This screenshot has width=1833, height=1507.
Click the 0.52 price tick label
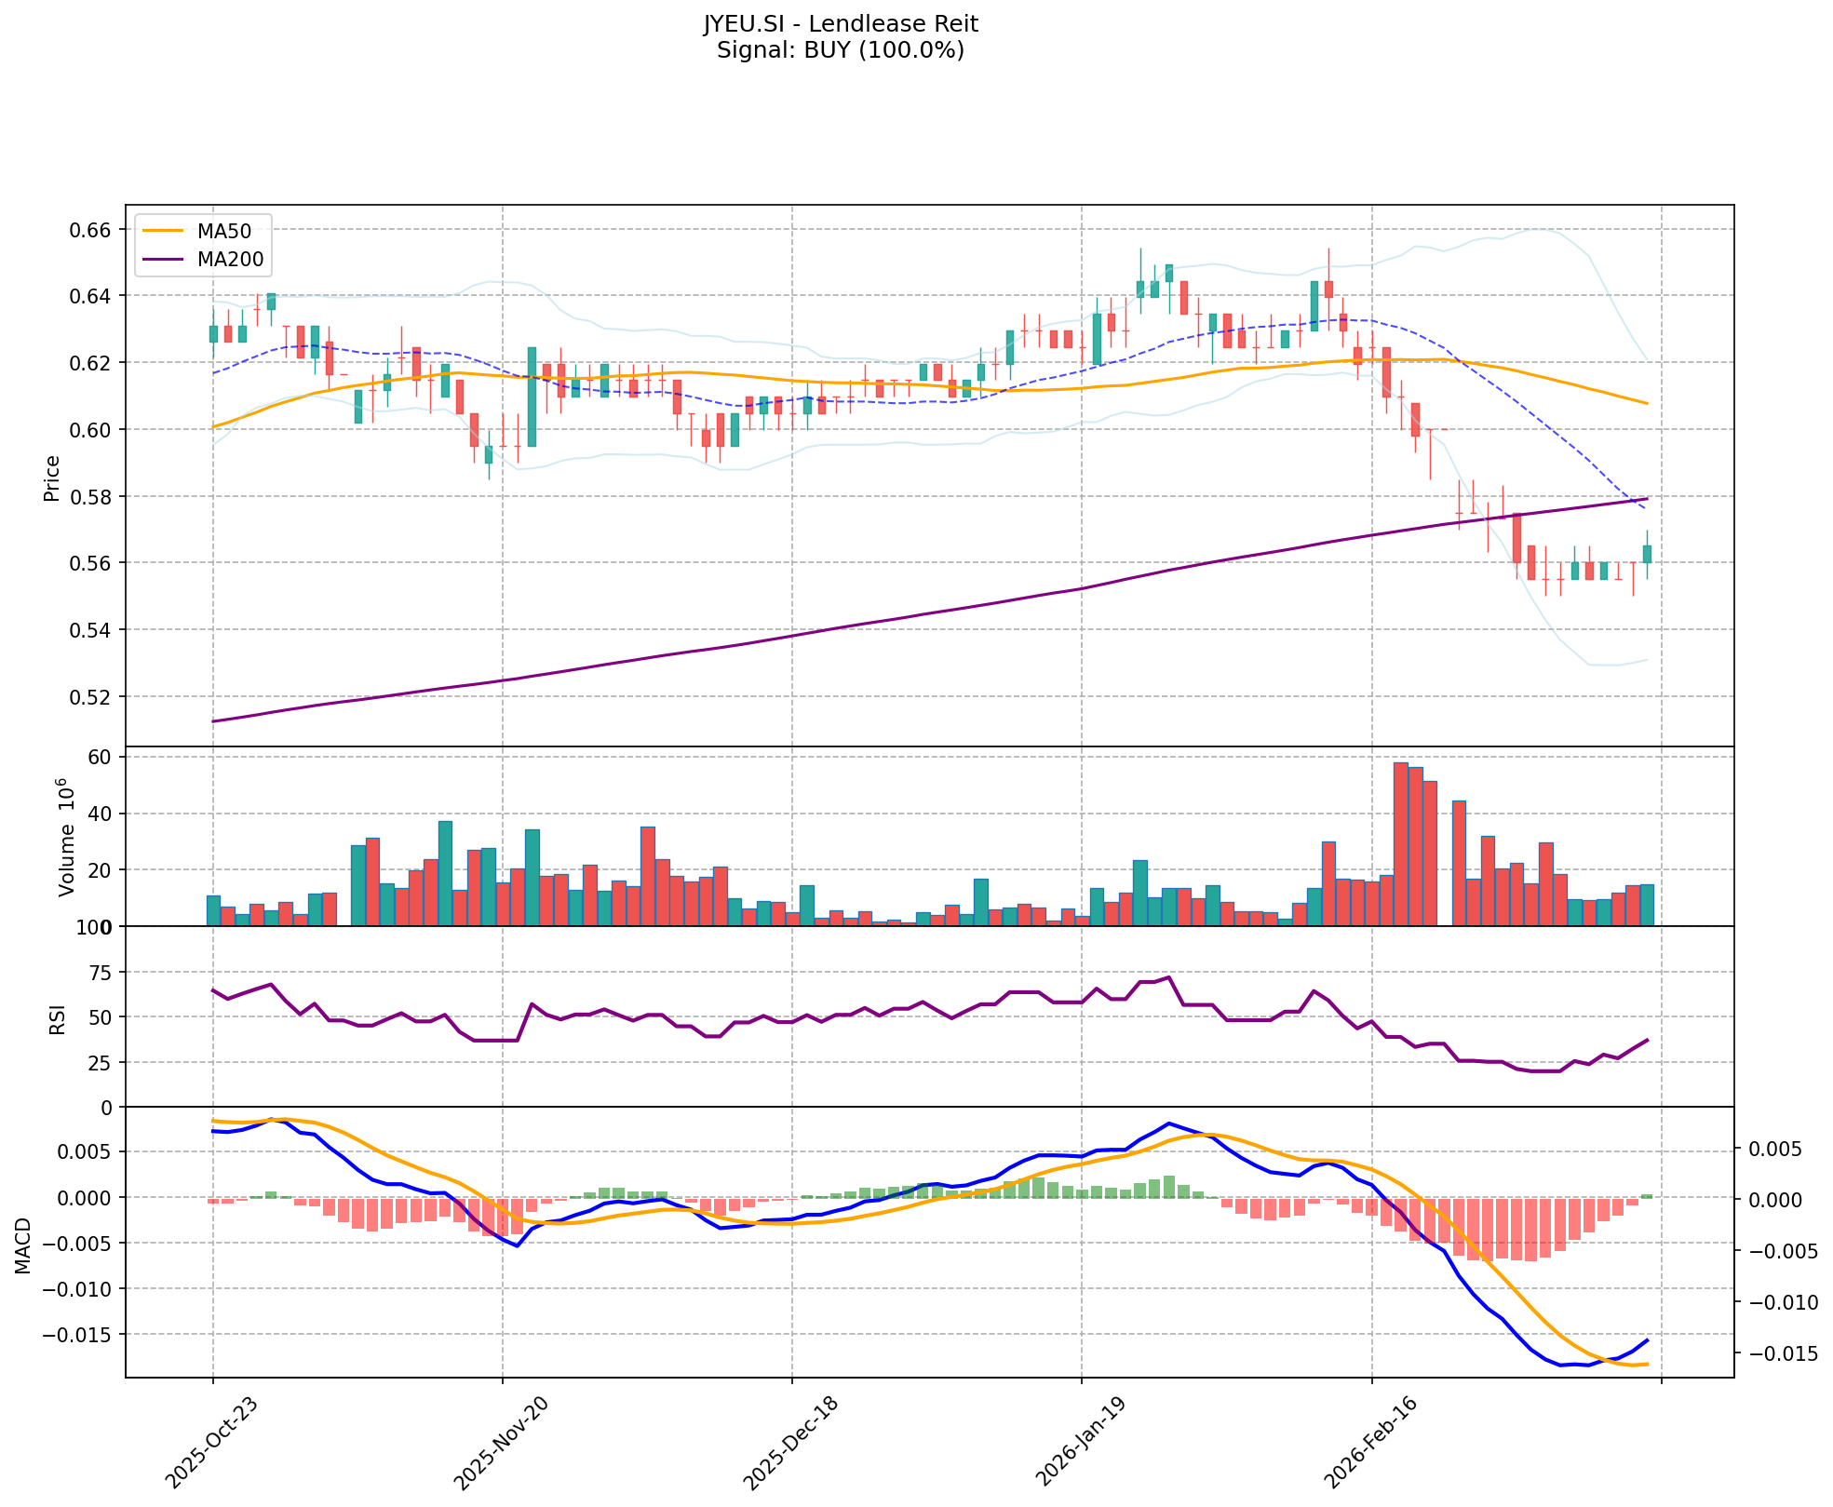(x=92, y=697)
